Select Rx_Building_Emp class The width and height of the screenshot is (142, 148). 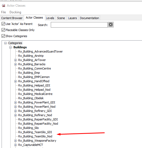[x=29, y=73]
